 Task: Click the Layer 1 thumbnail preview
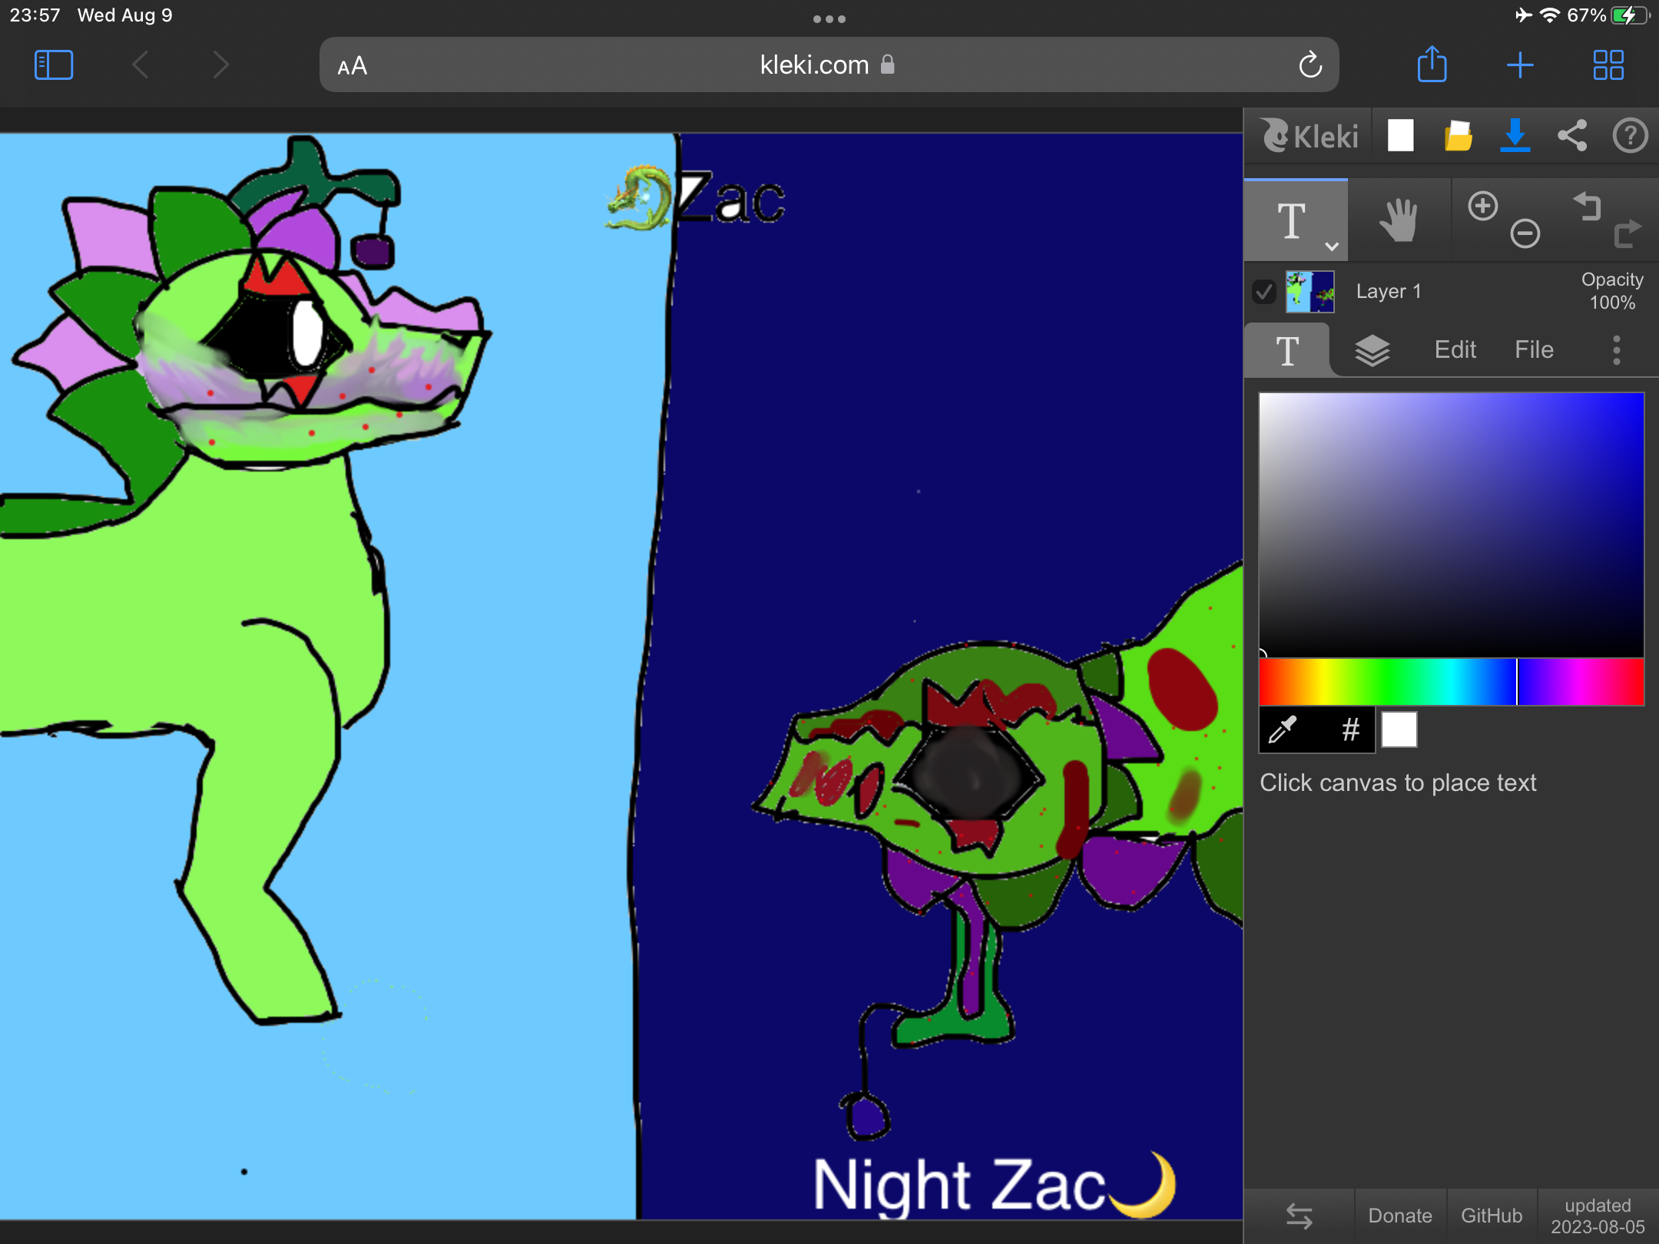tap(1310, 292)
